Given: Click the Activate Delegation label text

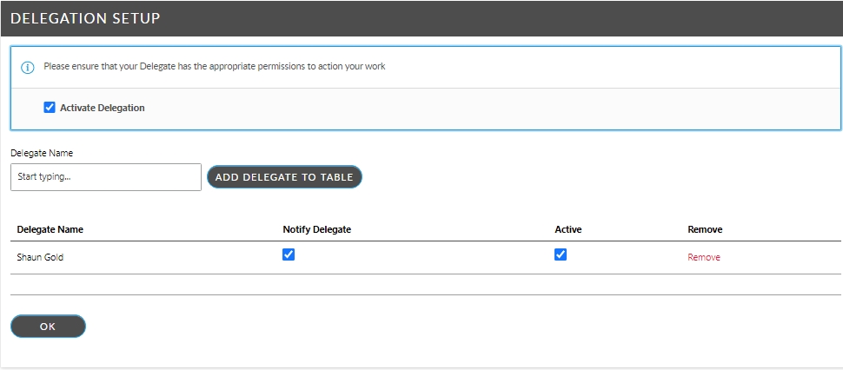Looking at the screenshot, I should (103, 108).
